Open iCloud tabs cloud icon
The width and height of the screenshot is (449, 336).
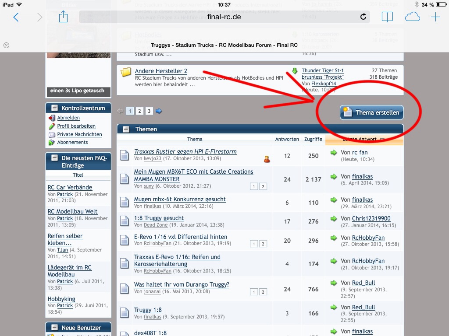[x=412, y=17]
